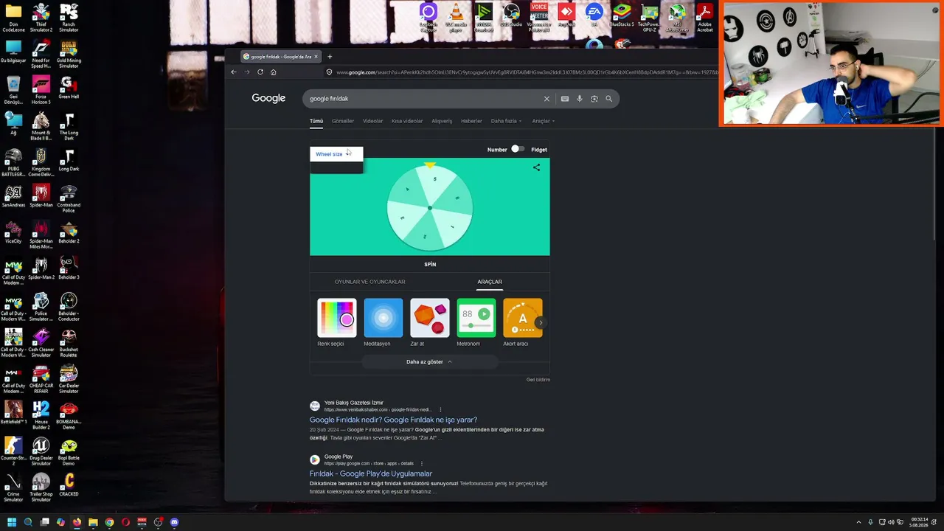Show hidden system tray icons
The width and height of the screenshot is (944, 531).
[858, 522]
